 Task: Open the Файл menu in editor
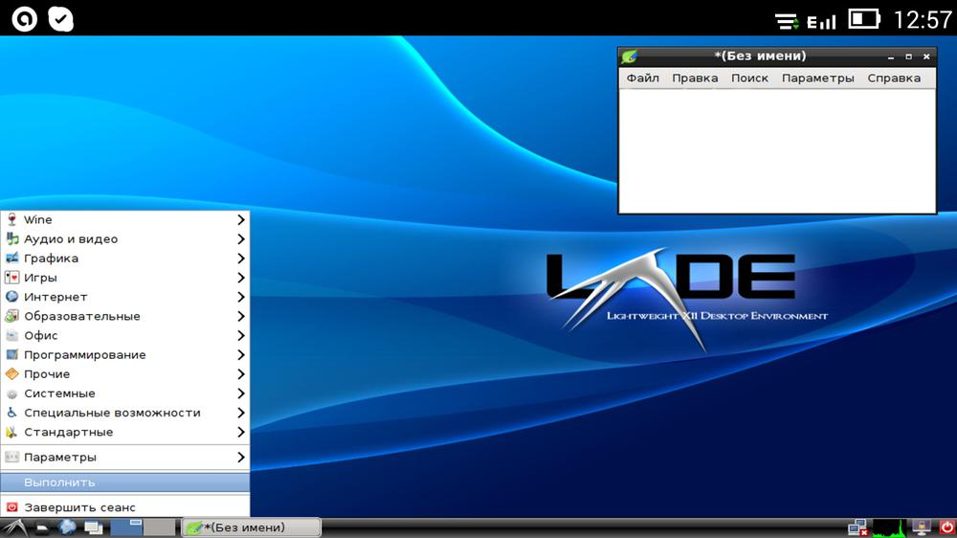pyautogui.click(x=642, y=78)
